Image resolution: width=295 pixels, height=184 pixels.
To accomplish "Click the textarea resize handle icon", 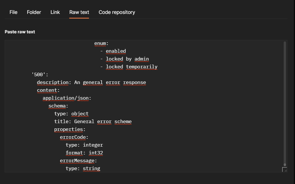I will pyautogui.click(x=284, y=170).
